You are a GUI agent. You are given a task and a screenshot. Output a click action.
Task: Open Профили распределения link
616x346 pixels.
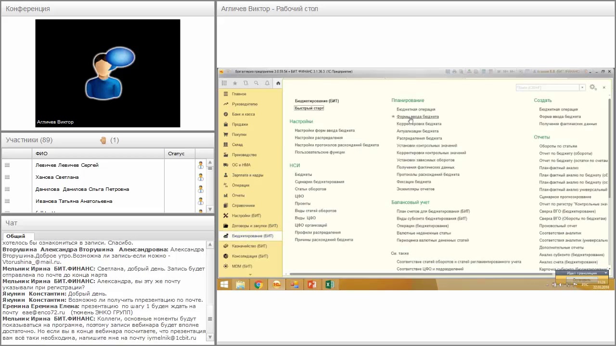pyautogui.click(x=318, y=233)
